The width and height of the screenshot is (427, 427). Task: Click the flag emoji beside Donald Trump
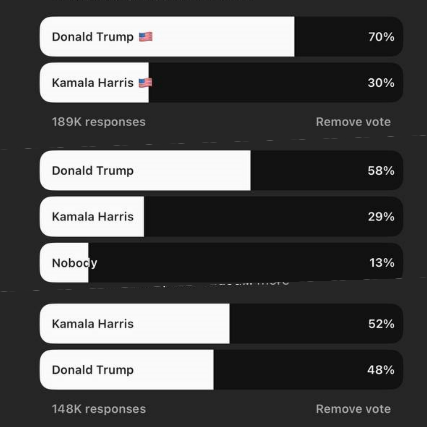tap(146, 37)
